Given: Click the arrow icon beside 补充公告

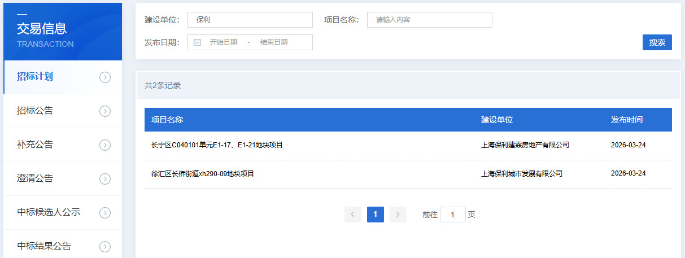Looking at the screenshot, I should pyautogui.click(x=104, y=145).
